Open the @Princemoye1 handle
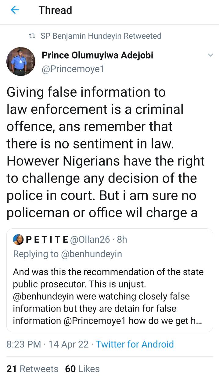 73,69
